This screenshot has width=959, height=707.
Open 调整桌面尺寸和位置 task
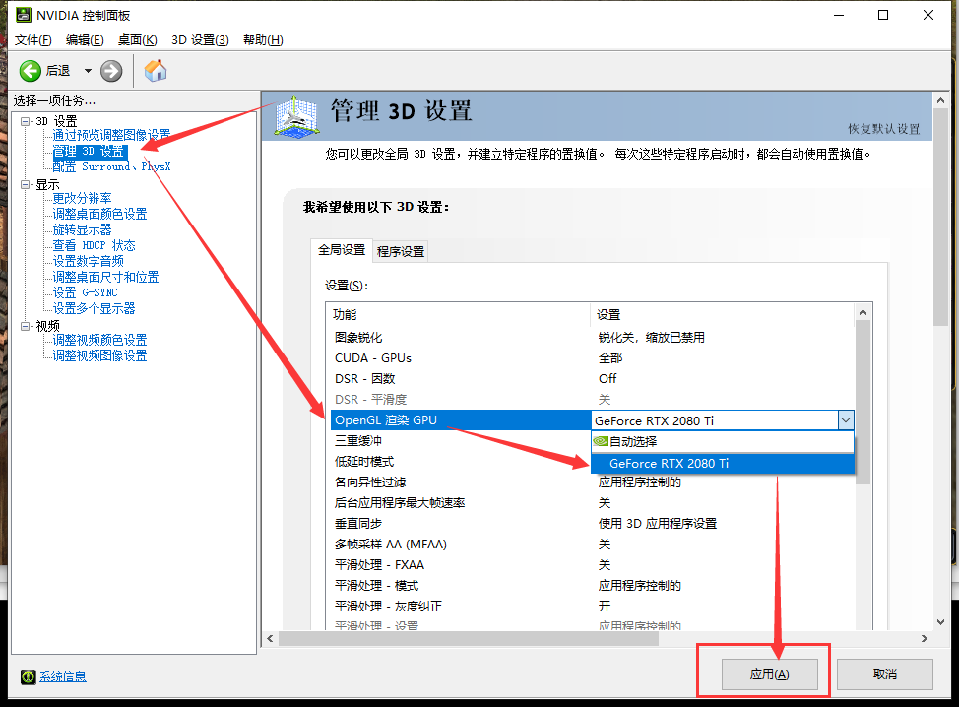[105, 277]
